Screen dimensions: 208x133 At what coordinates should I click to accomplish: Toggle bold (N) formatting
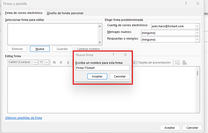click(54, 62)
